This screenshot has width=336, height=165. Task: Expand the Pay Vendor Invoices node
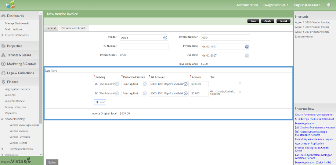[x=3, y=149]
